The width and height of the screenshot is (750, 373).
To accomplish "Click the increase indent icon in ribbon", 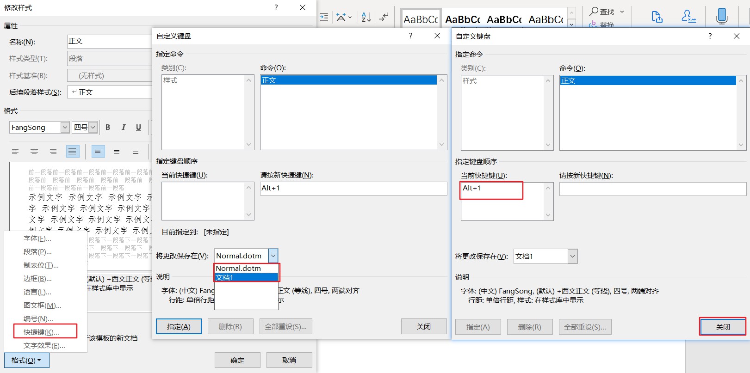I will 324,17.
